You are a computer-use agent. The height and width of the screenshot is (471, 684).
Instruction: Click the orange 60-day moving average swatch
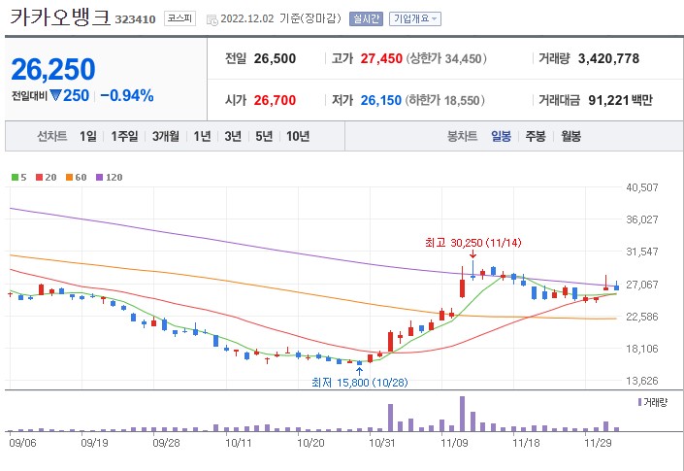(69, 177)
